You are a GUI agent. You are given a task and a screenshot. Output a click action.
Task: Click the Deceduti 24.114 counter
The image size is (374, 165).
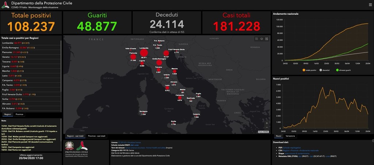[167, 22]
